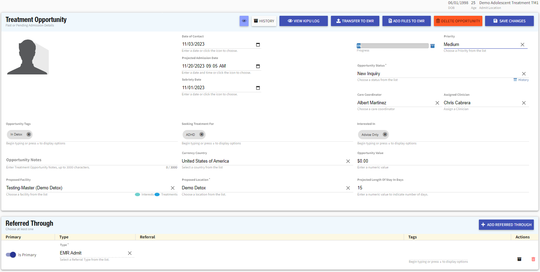The image size is (540, 272).
Task: Click the Save Changes button
Action: pos(509,21)
